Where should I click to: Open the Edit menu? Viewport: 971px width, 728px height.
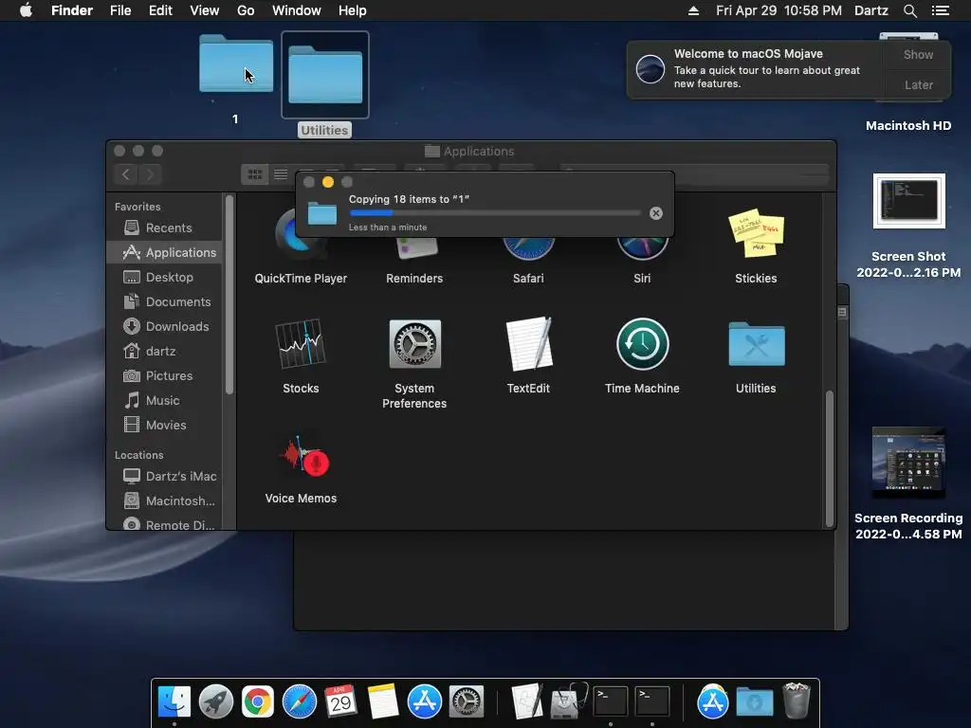[x=160, y=10]
